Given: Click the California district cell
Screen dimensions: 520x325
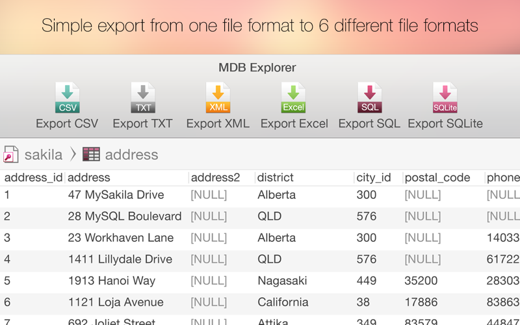Looking at the screenshot, I should pyautogui.click(x=283, y=302).
